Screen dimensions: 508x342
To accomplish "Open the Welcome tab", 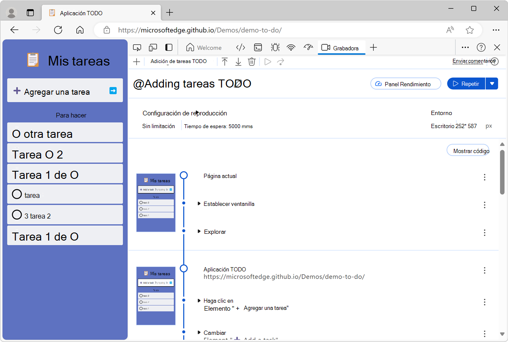I will tap(204, 47).
